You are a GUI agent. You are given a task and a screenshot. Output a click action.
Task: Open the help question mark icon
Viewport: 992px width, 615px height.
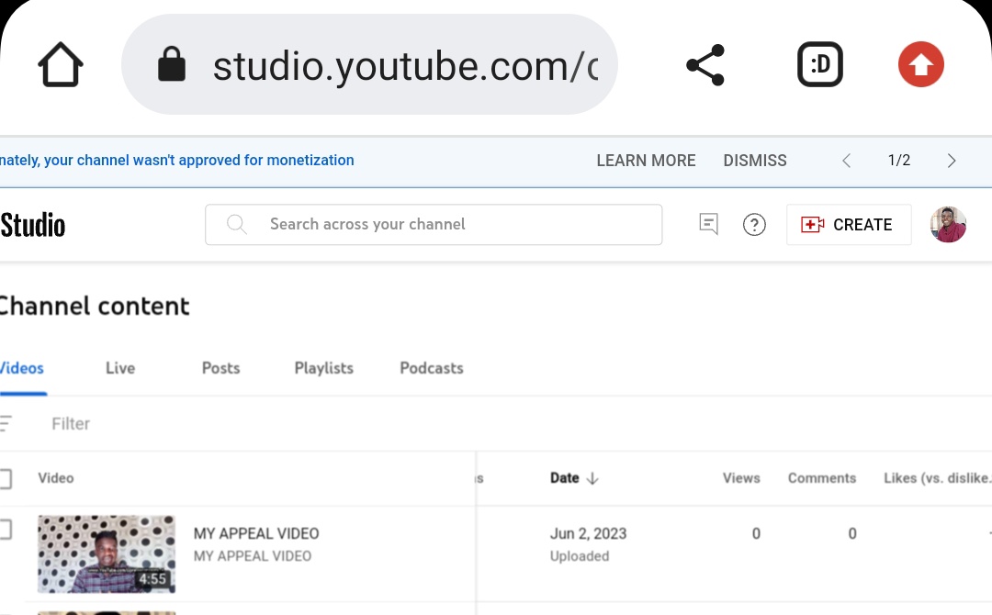click(x=754, y=224)
